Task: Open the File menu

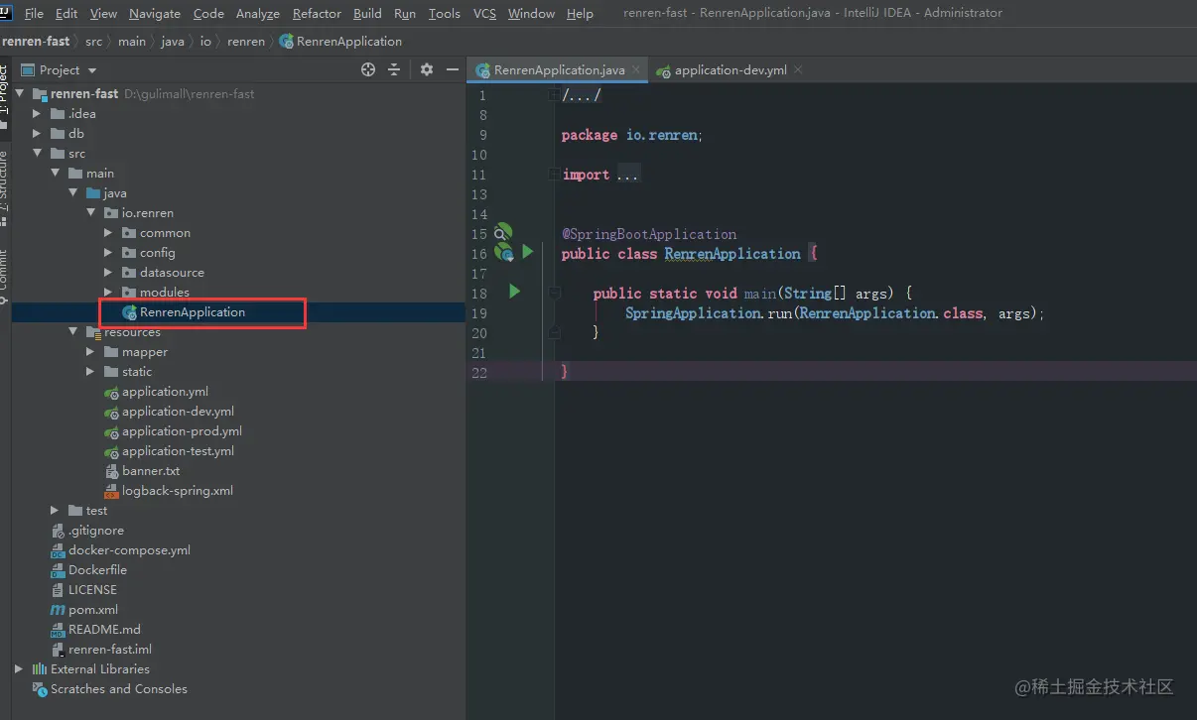Action: coord(34,14)
